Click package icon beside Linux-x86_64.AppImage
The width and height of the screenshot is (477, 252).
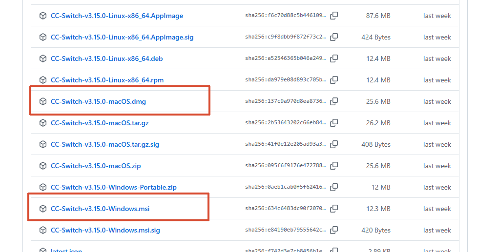43,16
